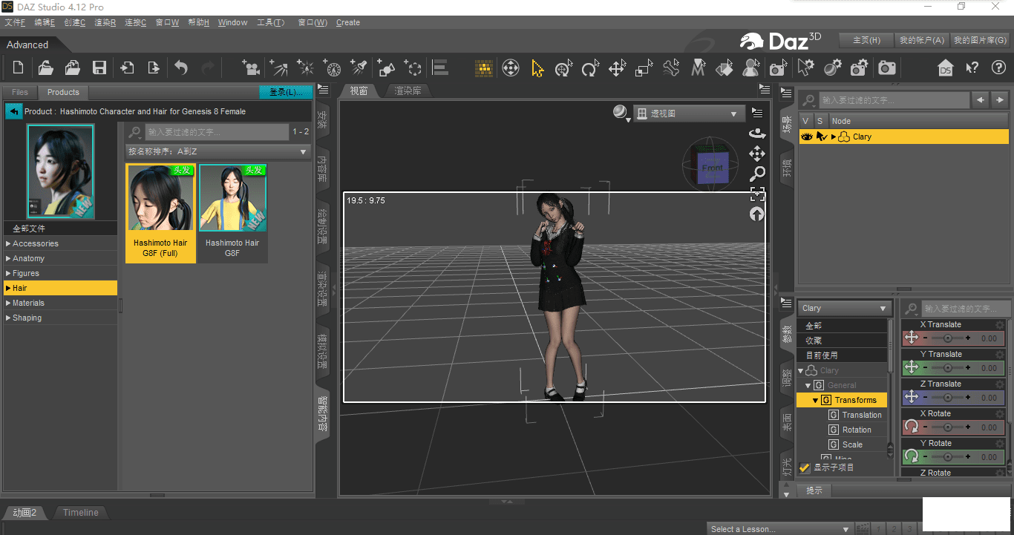Switch to the Timeline tab
This screenshot has height=535, width=1014.
(80, 512)
